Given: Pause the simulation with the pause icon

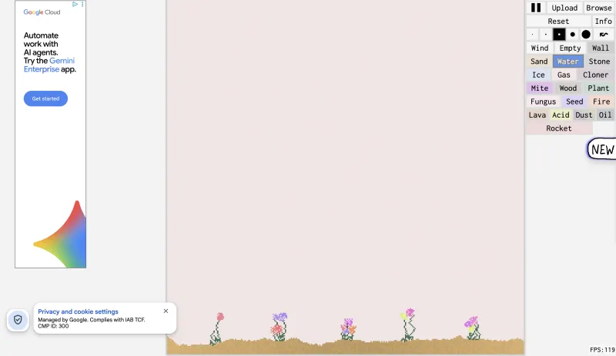Looking at the screenshot, I should (536, 8).
